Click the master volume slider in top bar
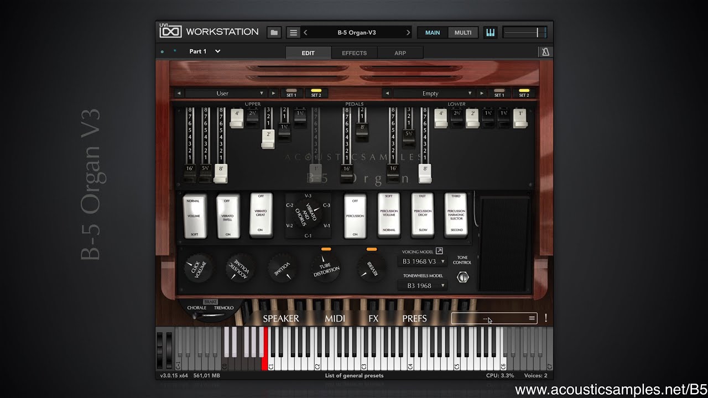The image size is (708, 398). 525,33
